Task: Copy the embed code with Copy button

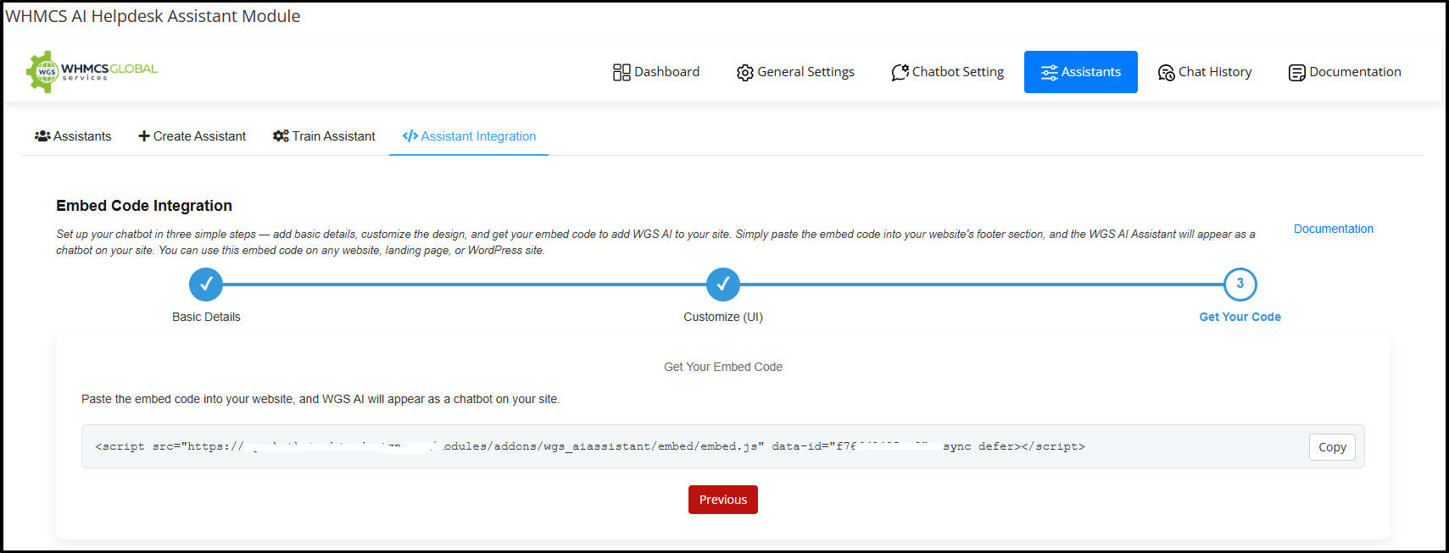Action: [1331, 447]
